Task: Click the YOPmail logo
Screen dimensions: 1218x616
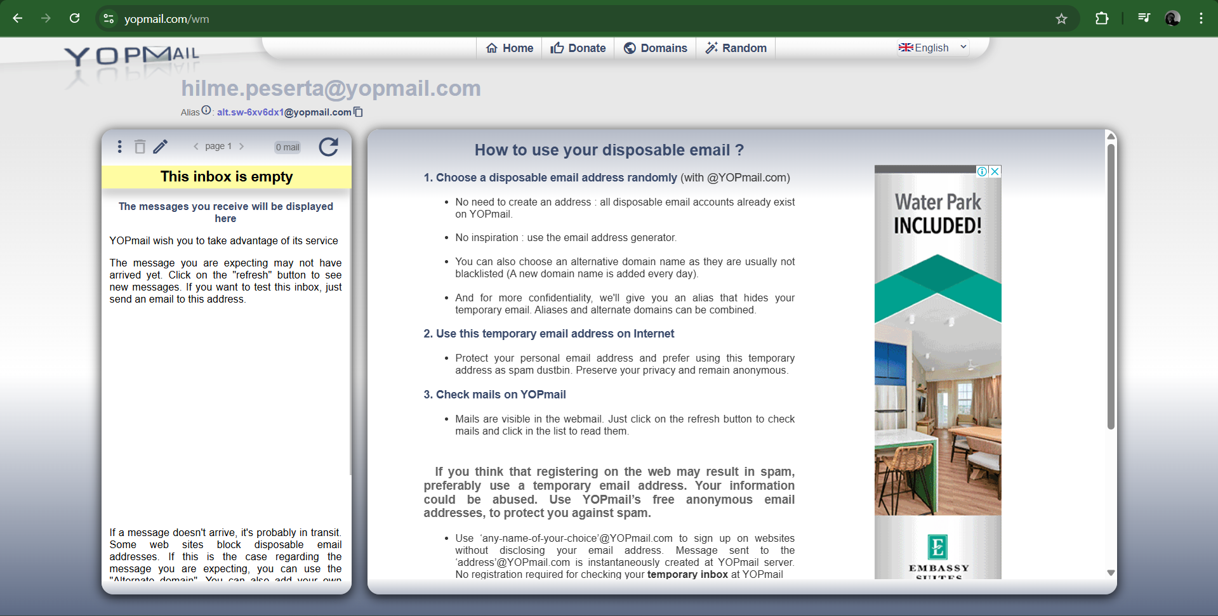Action: [x=132, y=57]
